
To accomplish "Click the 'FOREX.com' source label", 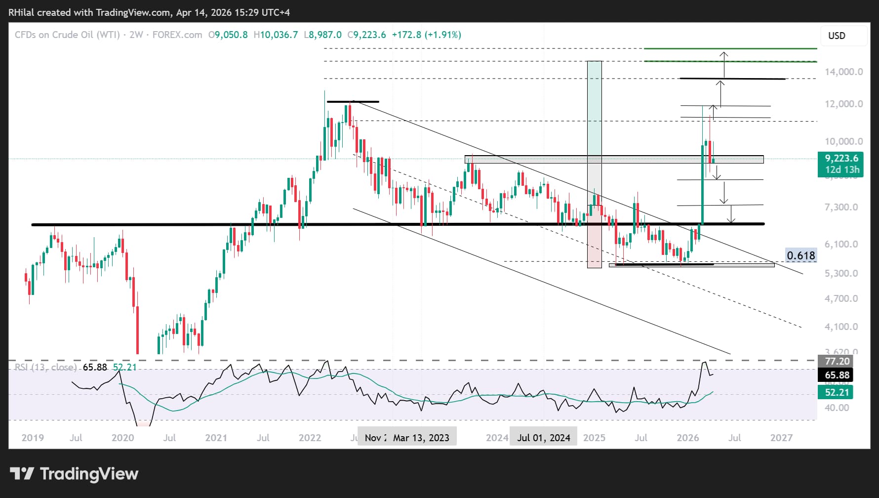I will (x=177, y=35).
